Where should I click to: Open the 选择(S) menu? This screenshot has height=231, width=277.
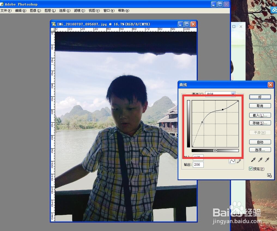(x=65, y=11)
